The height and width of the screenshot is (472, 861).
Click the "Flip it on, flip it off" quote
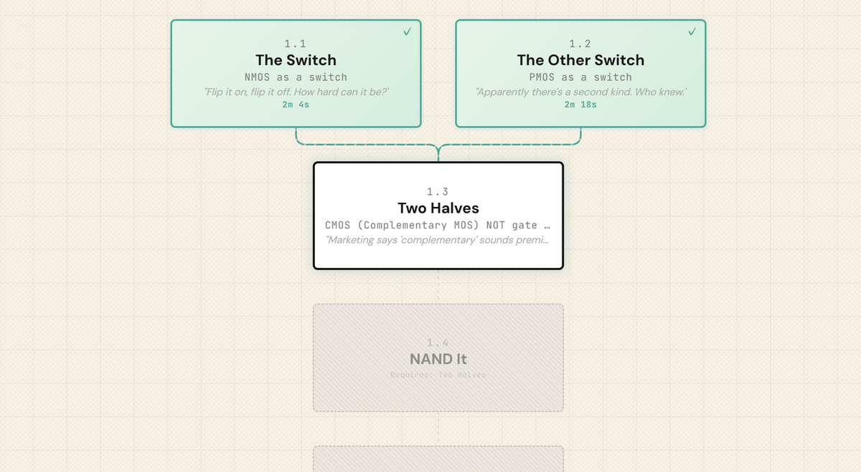(296, 92)
